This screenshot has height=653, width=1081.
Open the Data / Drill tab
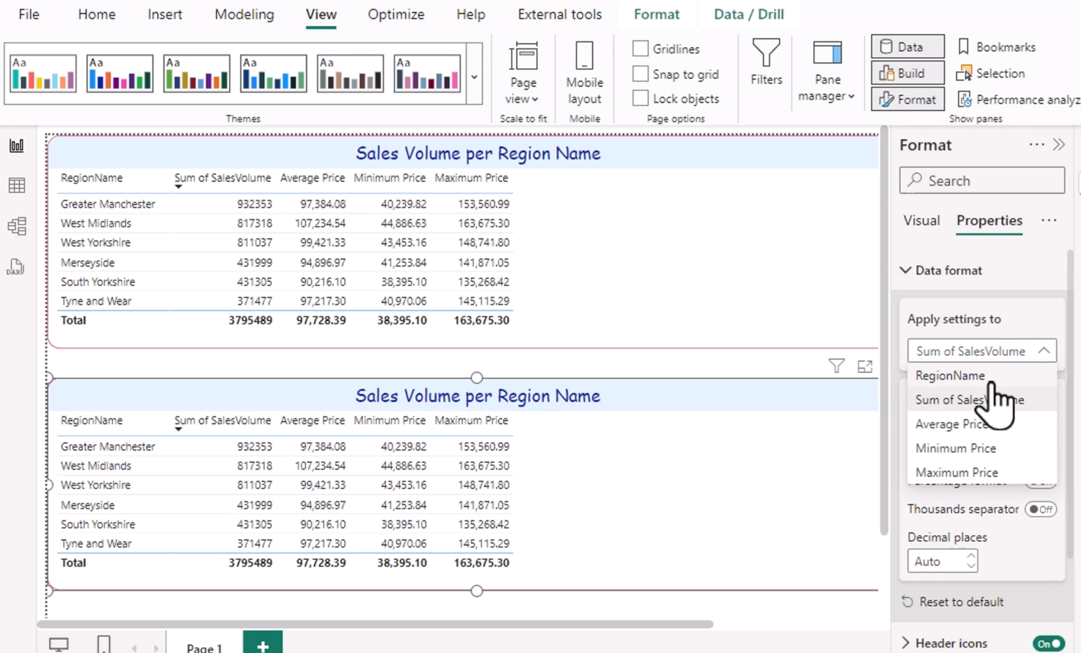pos(748,15)
